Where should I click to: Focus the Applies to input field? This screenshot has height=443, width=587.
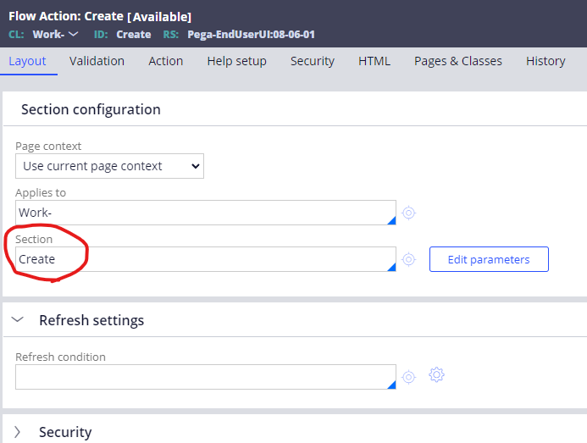(x=206, y=213)
